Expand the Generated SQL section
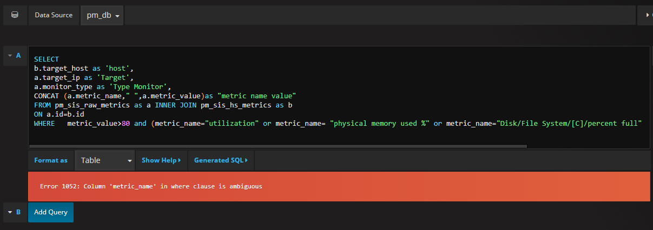This screenshot has height=230, width=653. [x=221, y=160]
